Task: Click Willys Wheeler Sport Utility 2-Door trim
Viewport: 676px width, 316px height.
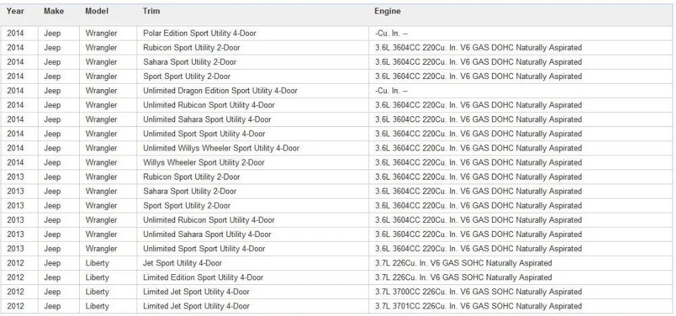Action: (204, 163)
